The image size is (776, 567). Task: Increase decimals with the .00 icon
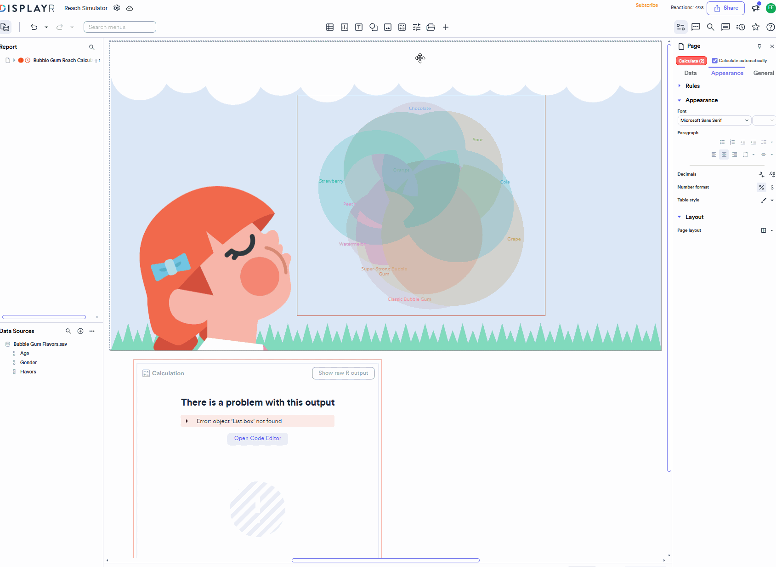coord(772,174)
